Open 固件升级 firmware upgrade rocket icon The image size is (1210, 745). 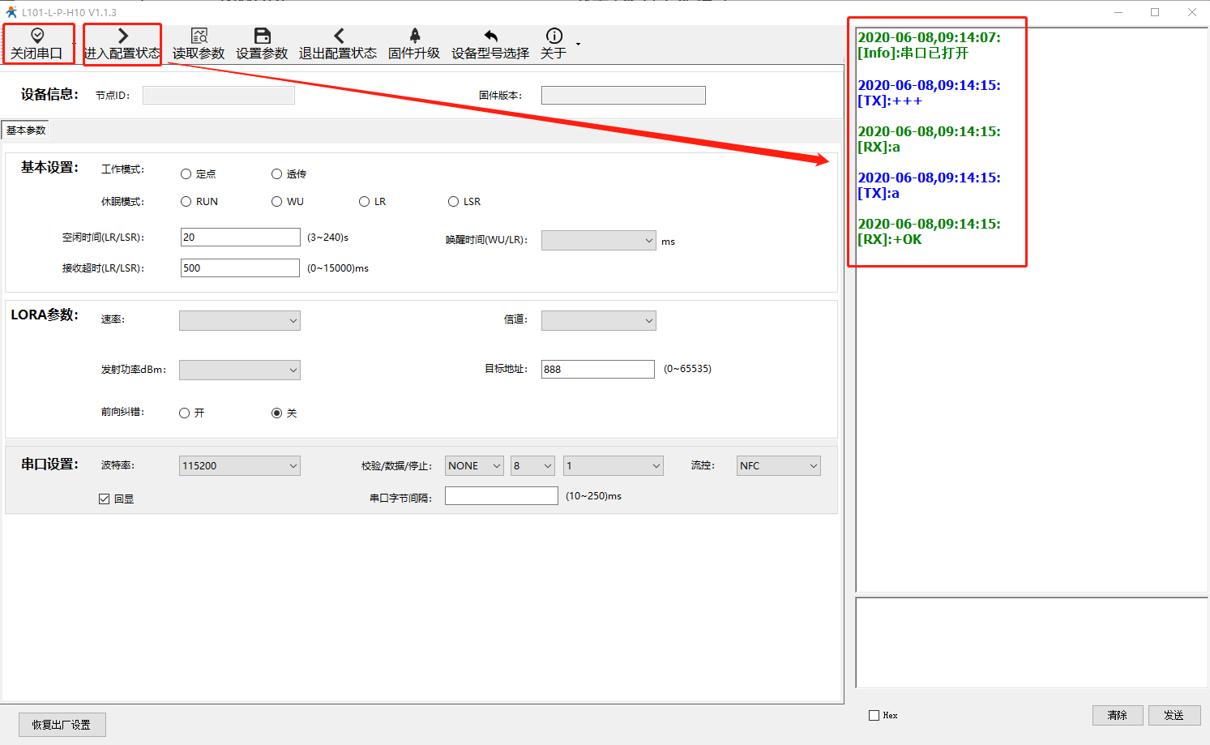click(x=414, y=36)
